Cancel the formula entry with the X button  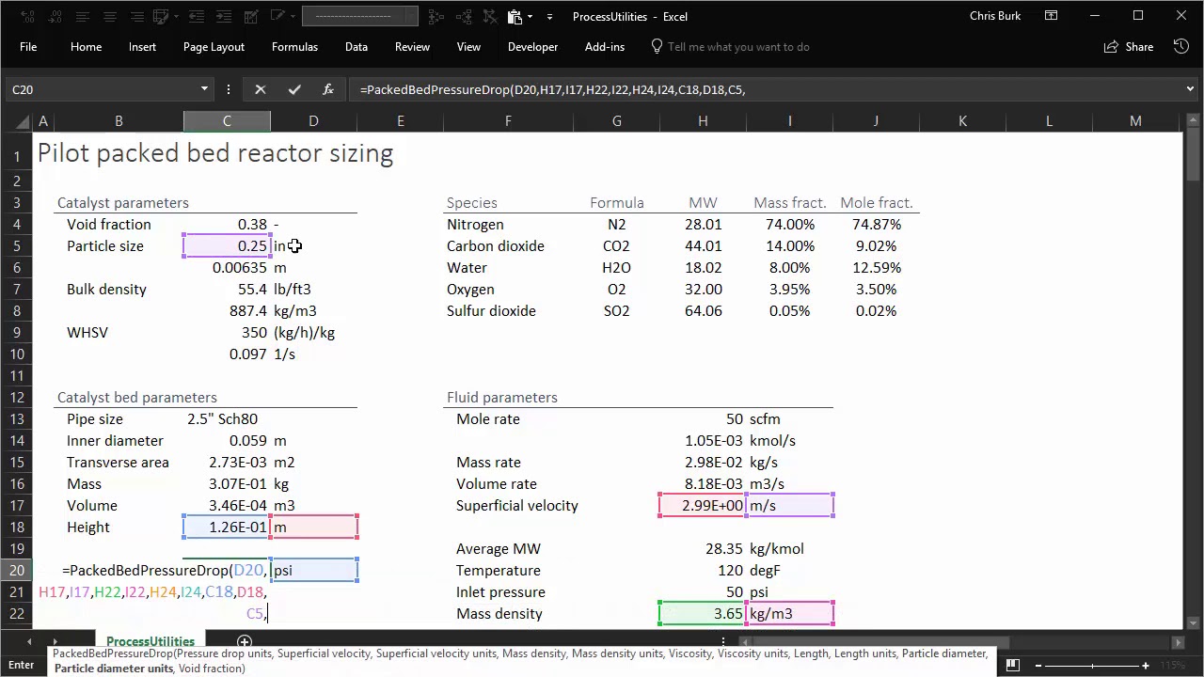click(261, 89)
